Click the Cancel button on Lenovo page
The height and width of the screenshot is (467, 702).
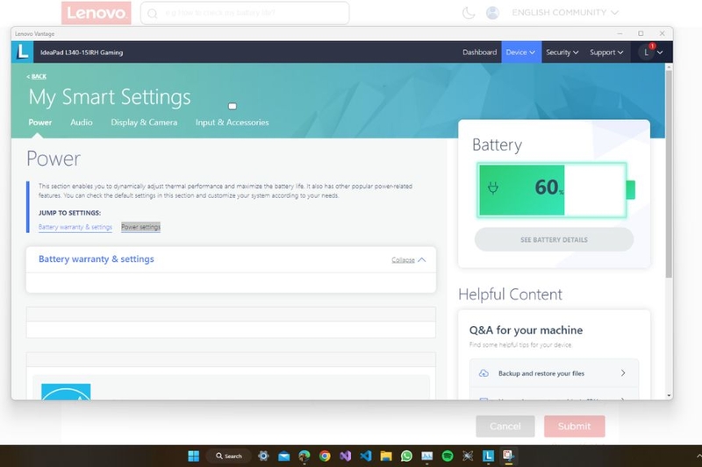[x=505, y=427]
